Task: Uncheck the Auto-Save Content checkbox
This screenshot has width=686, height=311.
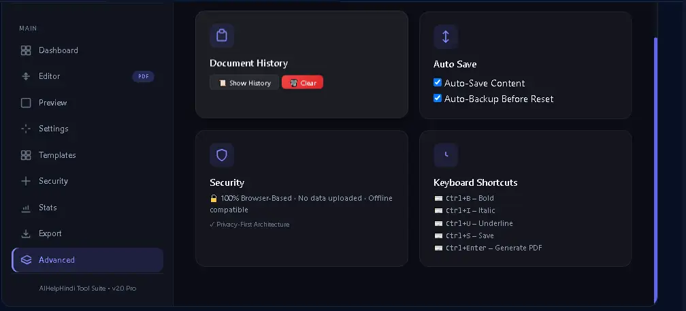Action: click(x=438, y=82)
